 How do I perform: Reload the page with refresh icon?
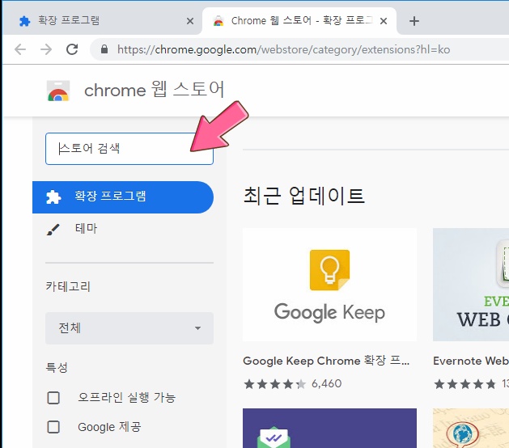(x=72, y=49)
